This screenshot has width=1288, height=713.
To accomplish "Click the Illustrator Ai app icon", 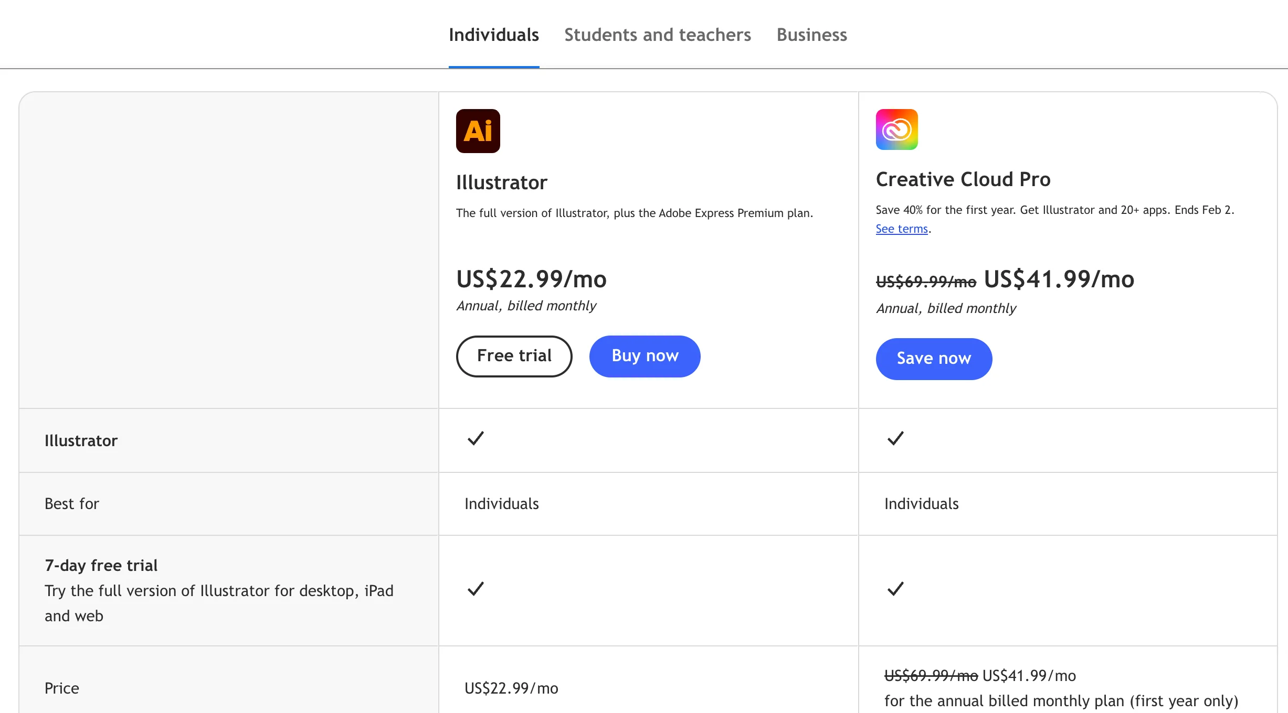I will (478, 131).
